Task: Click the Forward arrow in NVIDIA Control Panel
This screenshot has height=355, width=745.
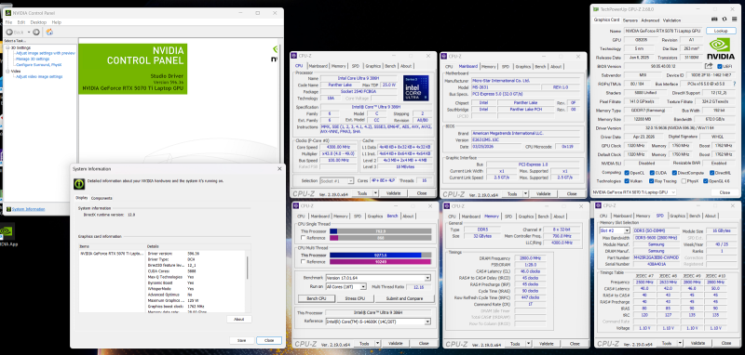Action: tap(36, 32)
